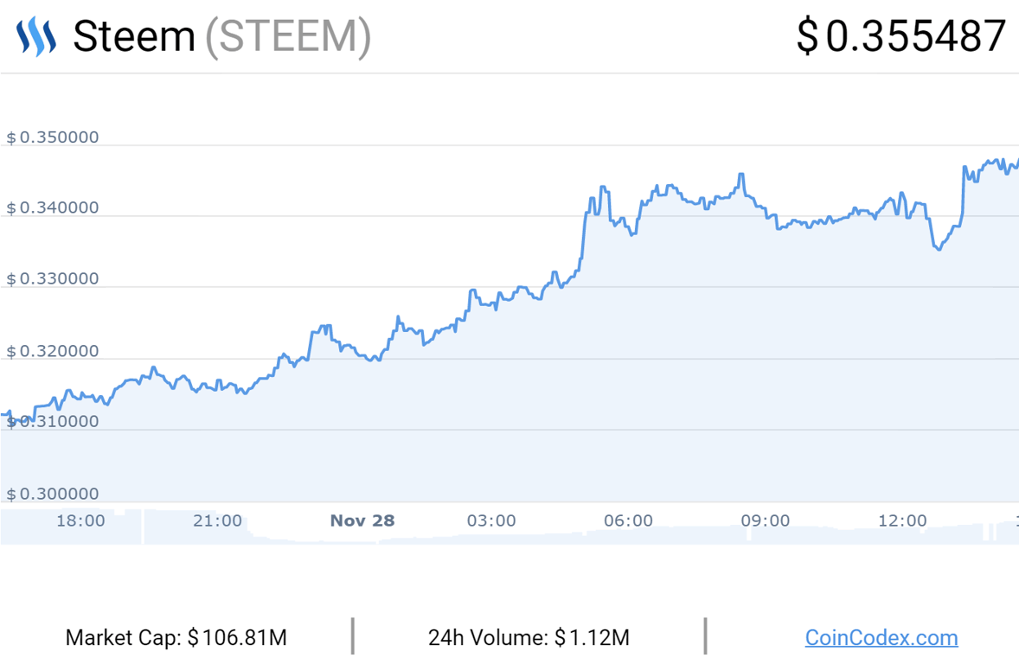Select the 09:00 time axis marker
Viewport: 1019px width, 664px height.
point(766,520)
